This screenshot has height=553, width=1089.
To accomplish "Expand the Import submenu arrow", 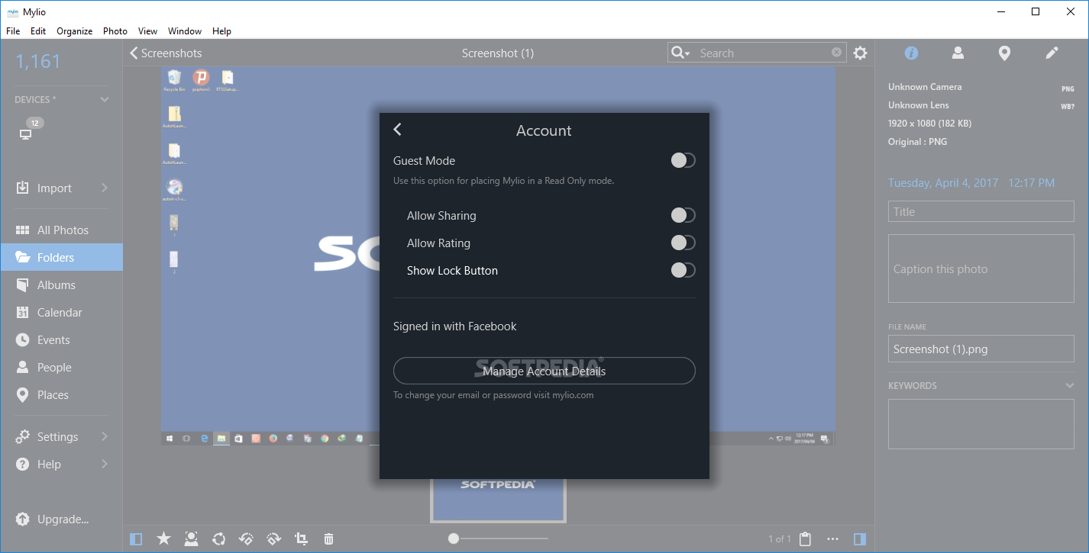I will click(105, 188).
